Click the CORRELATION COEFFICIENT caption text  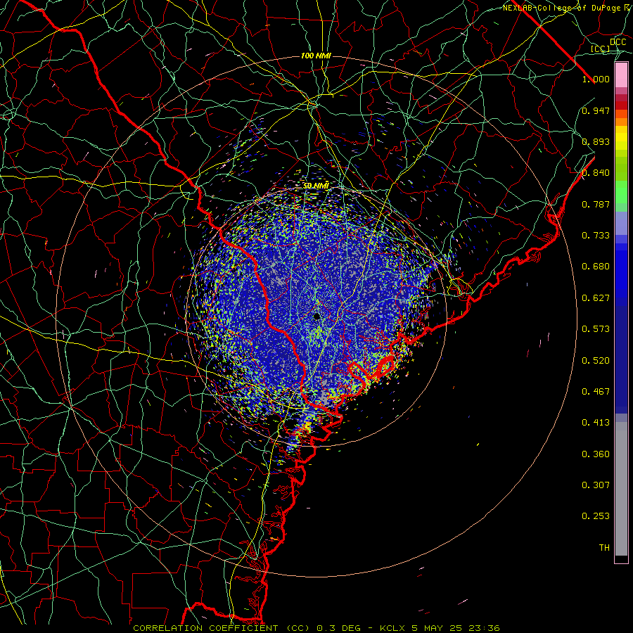(x=207, y=628)
